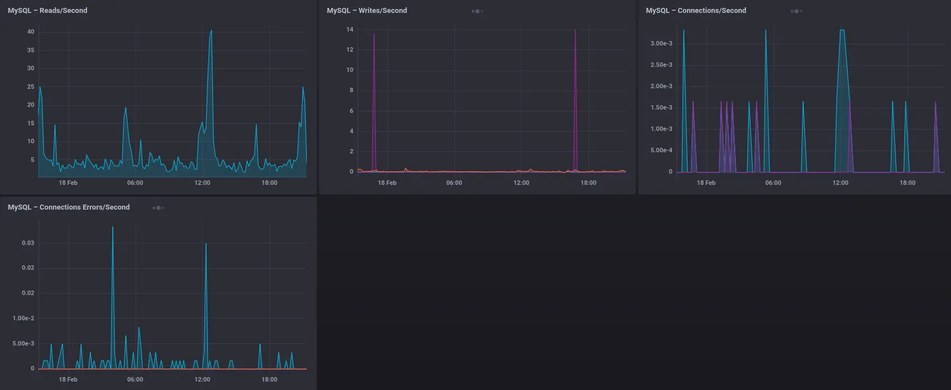Click the MySQL – Connections/Second panel header
The image size is (951, 390).
696,11
